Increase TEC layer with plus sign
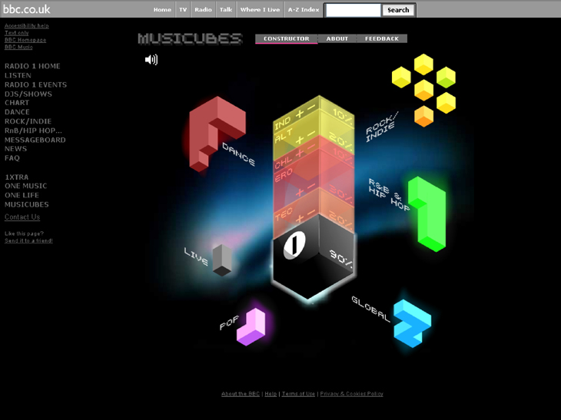The width and height of the screenshot is (561, 420). pyautogui.click(x=300, y=218)
